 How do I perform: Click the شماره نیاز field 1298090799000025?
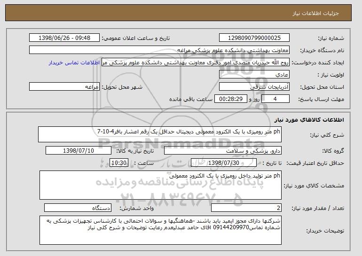(254, 38)
